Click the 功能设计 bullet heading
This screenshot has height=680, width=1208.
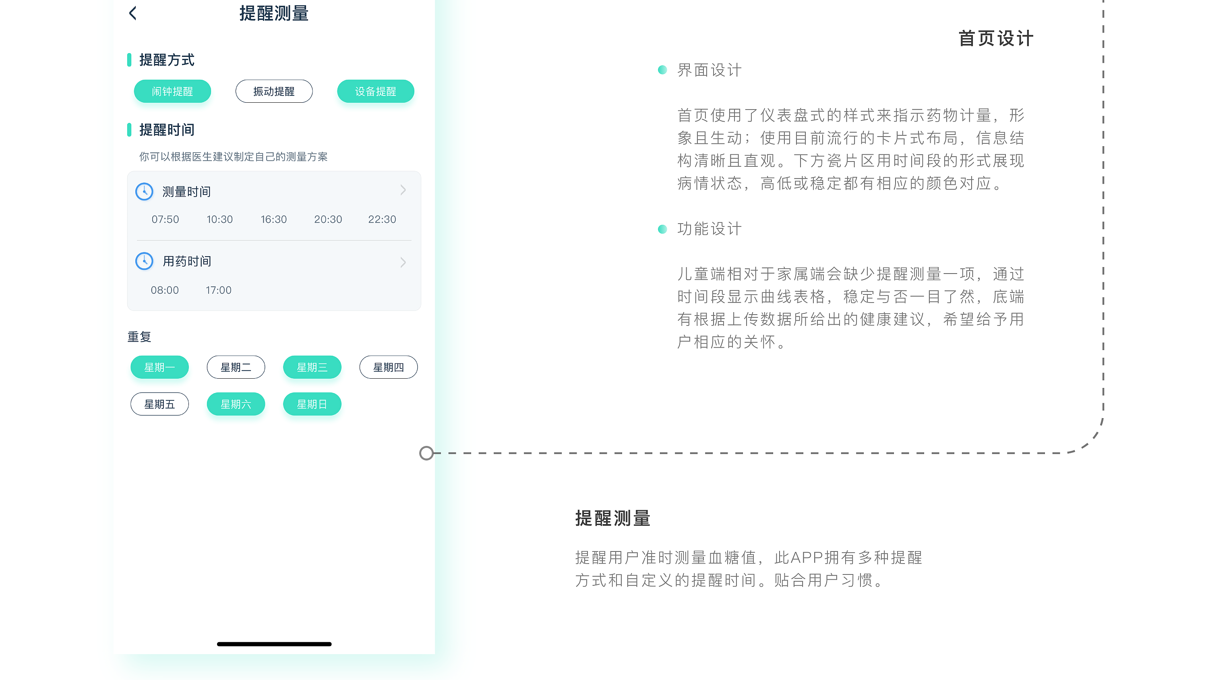(x=709, y=229)
